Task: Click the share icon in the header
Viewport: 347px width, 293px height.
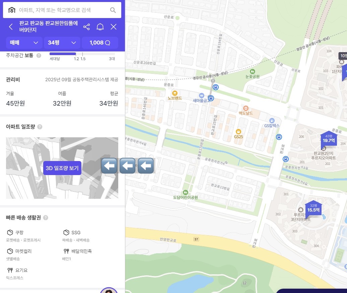Action: (x=87, y=27)
